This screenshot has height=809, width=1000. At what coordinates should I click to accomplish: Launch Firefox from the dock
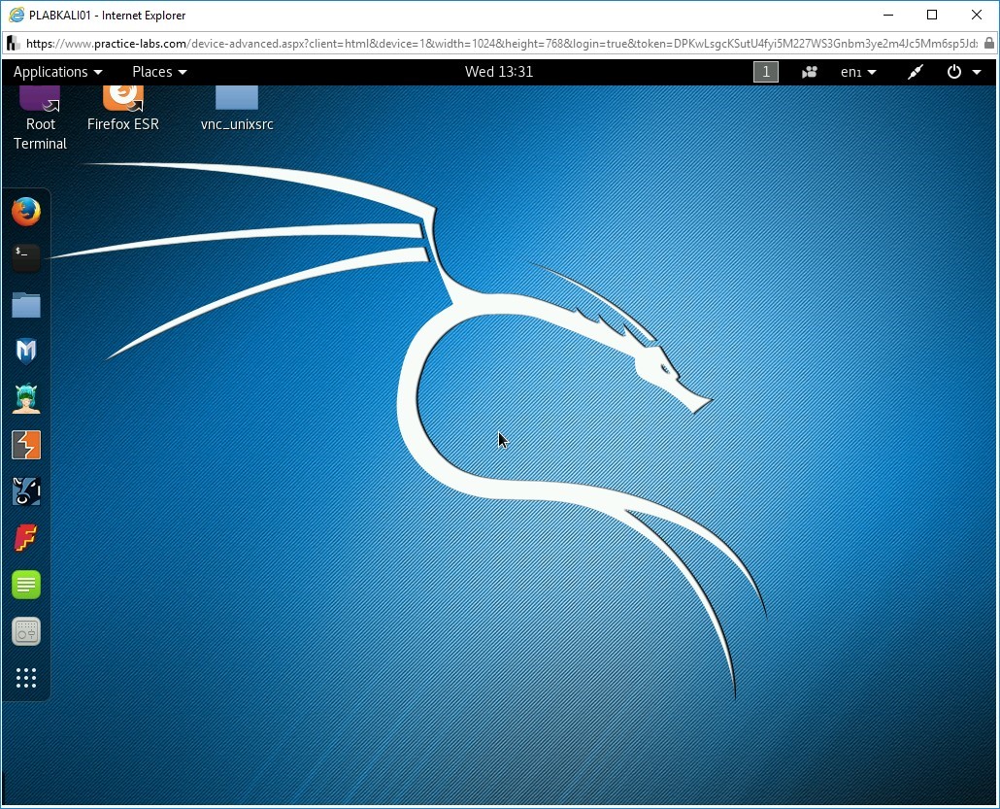coord(26,212)
